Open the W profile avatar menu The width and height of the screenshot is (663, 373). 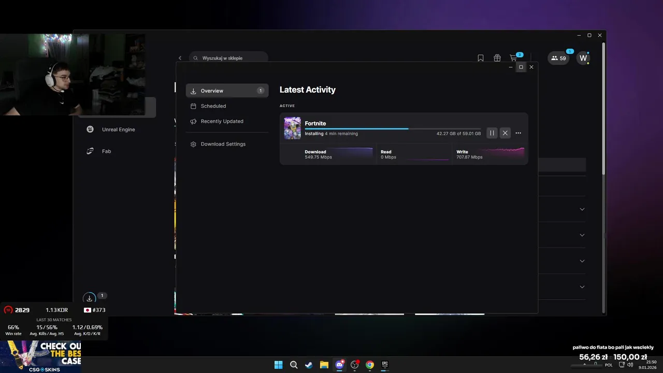(583, 58)
